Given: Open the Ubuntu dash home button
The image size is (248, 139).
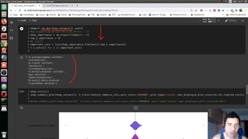Looking at the screenshot, I should pos(4,7).
